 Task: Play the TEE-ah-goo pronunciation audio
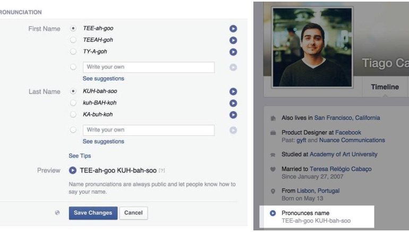pos(233,29)
